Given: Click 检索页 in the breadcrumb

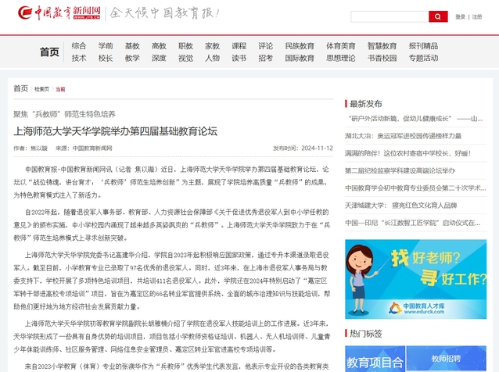Looking at the screenshot, I should click(x=41, y=89).
